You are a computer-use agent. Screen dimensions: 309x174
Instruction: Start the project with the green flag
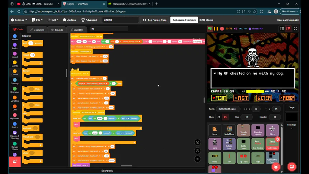tap(210, 29)
